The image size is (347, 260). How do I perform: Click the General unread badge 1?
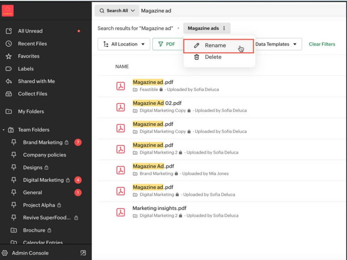(x=78, y=192)
